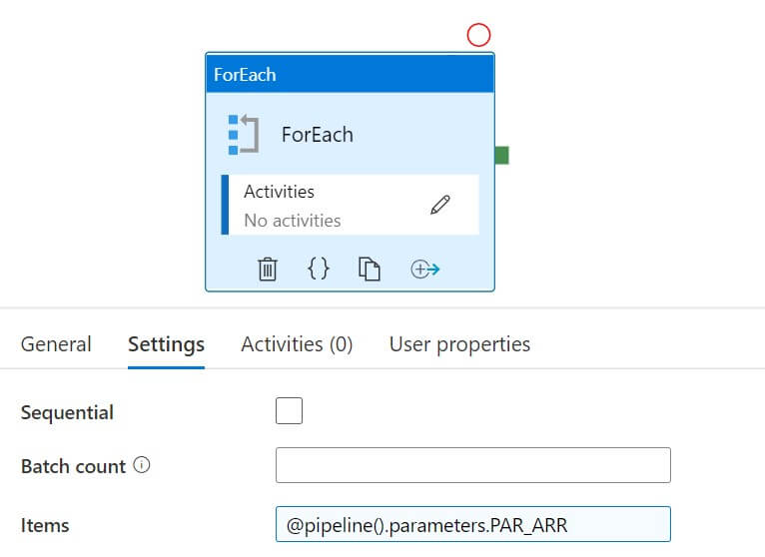Go to the User properties tab

(x=459, y=344)
